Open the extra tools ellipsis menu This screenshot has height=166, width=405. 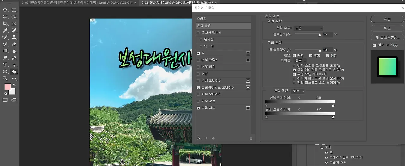coord(14,78)
